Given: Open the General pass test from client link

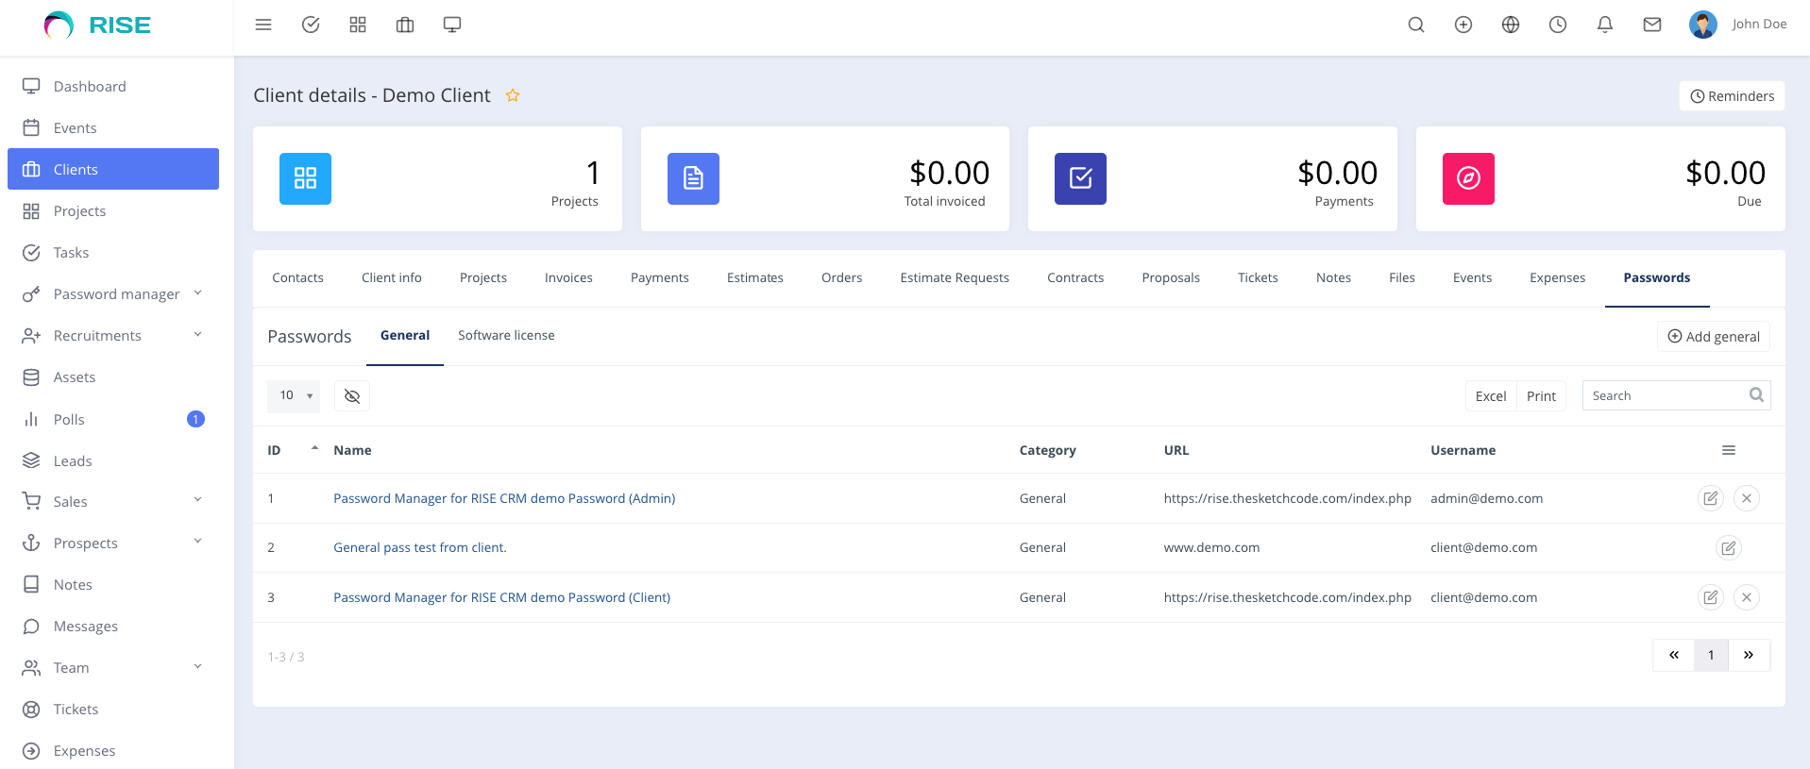Looking at the screenshot, I should coord(419,547).
